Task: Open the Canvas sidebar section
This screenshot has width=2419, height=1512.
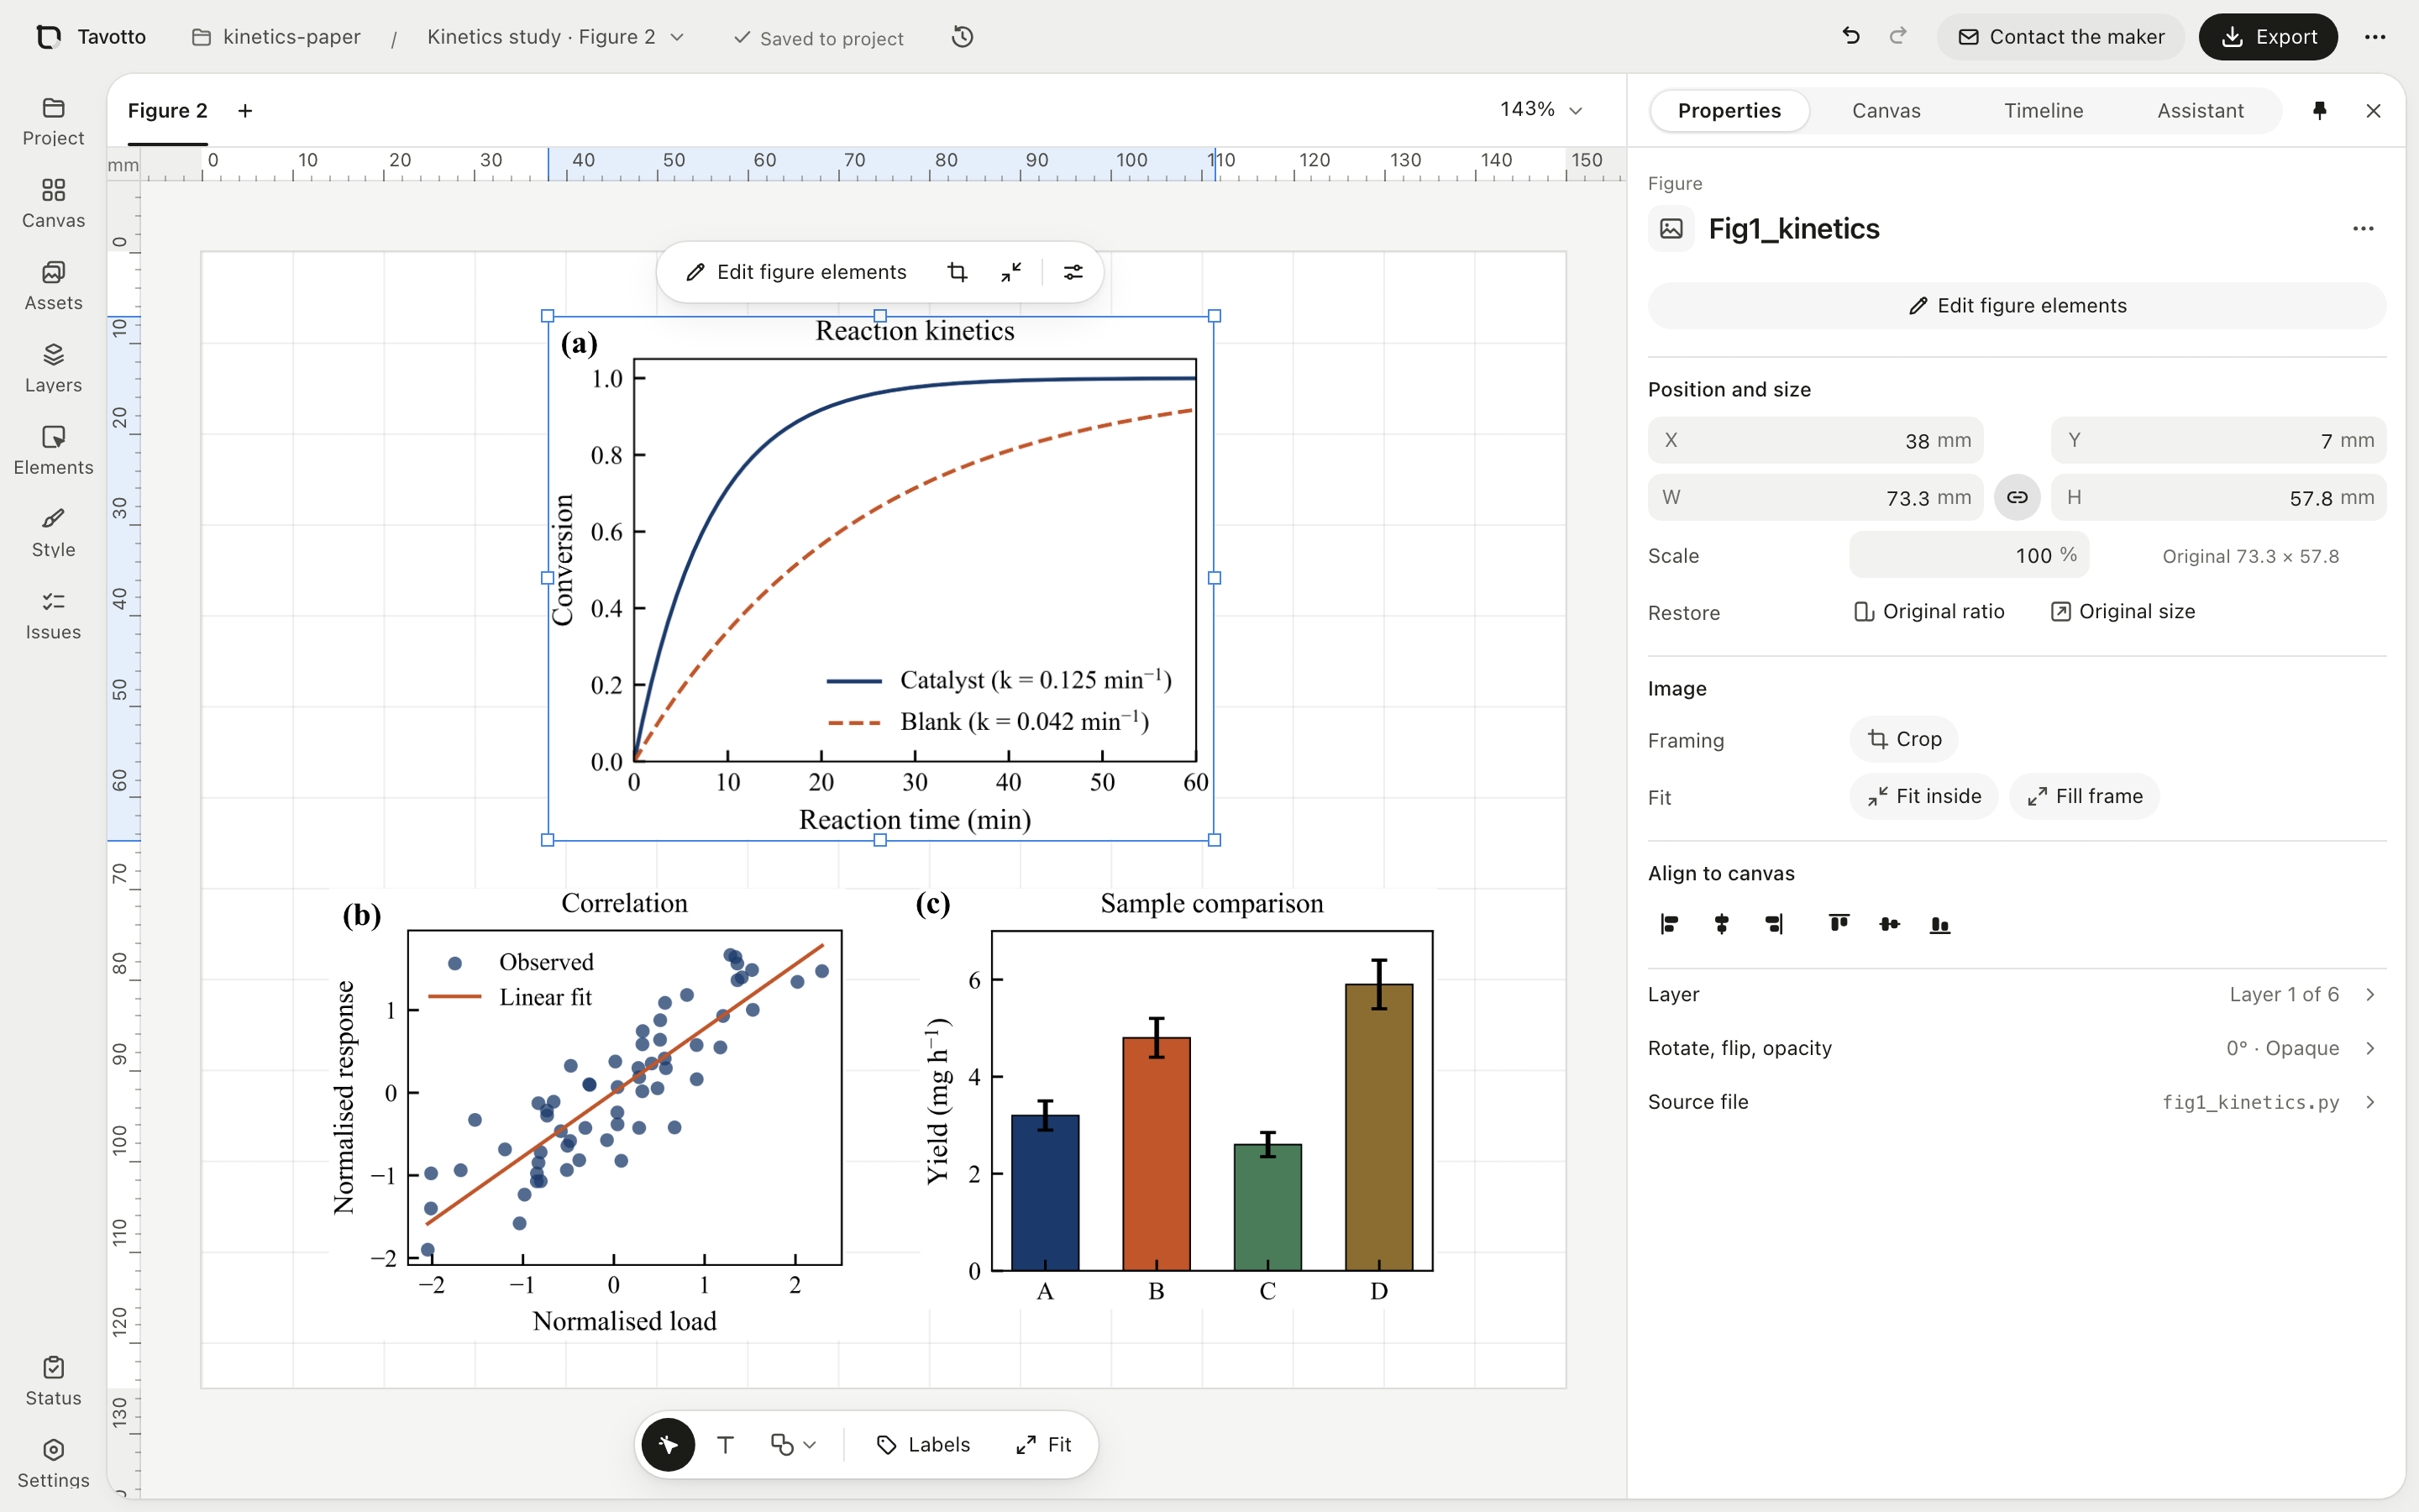Action: tap(53, 204)
